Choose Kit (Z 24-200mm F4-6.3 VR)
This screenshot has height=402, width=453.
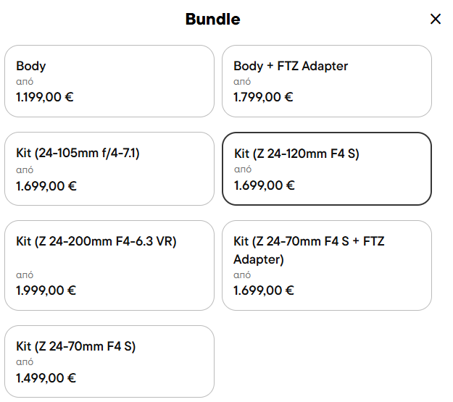coord(109,265)
